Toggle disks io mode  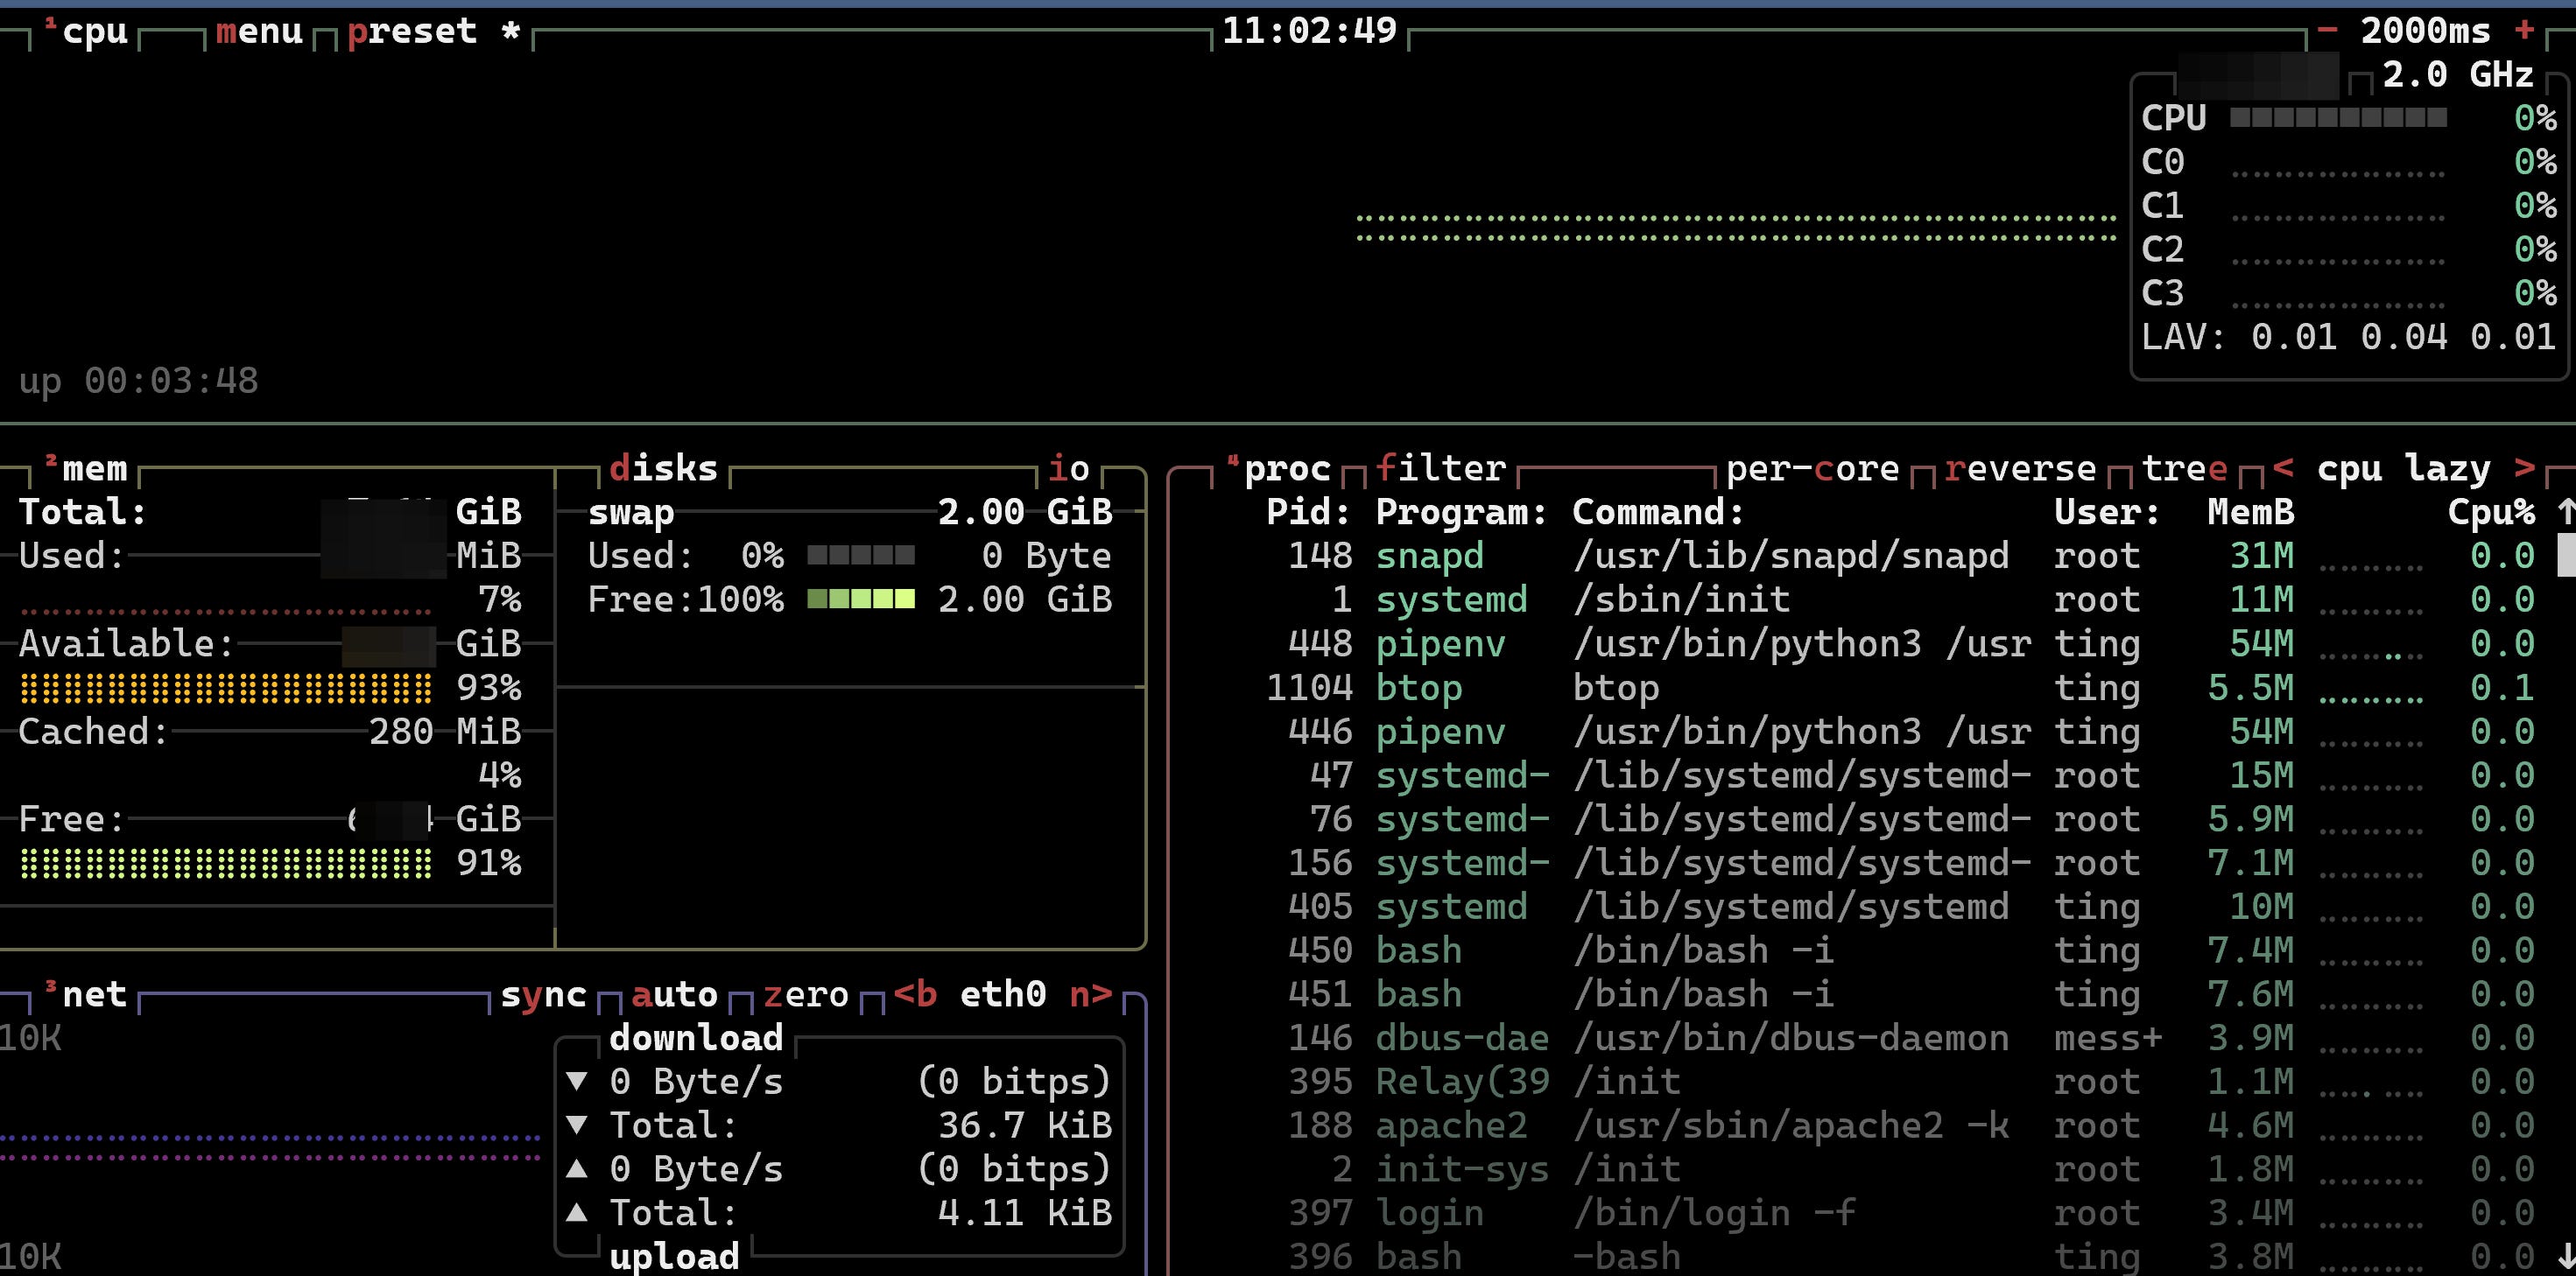(x=1068, y=468)
